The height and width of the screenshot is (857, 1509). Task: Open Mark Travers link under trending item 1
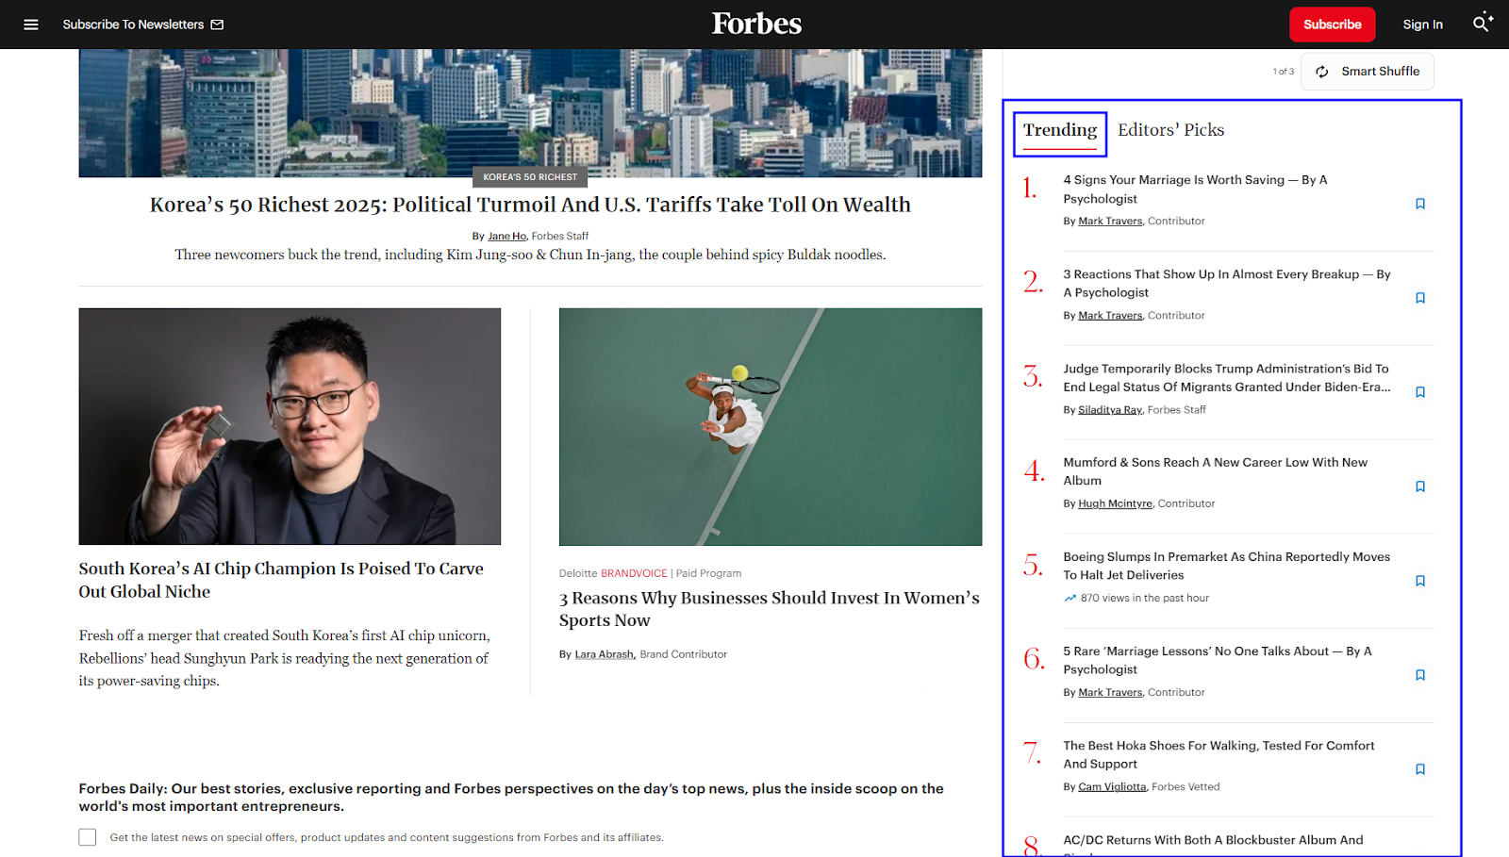pos(1110,222)
